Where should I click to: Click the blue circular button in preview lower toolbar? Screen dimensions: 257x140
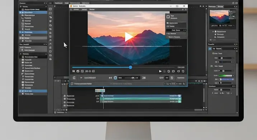(x=115, y=78)
